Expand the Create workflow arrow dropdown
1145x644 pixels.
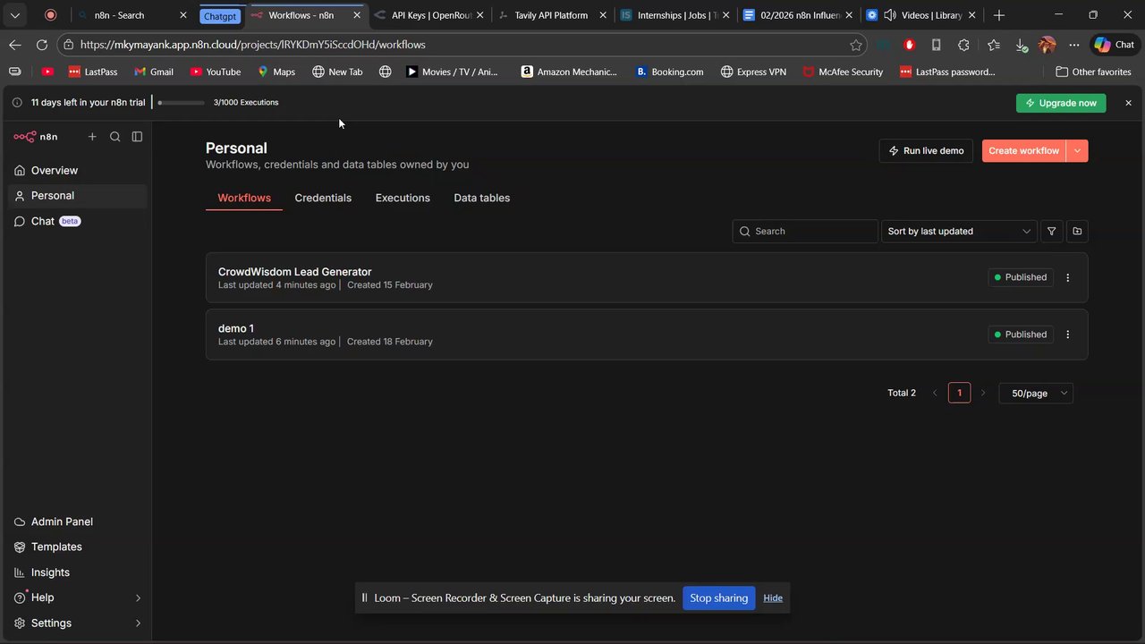point(1077,151)
